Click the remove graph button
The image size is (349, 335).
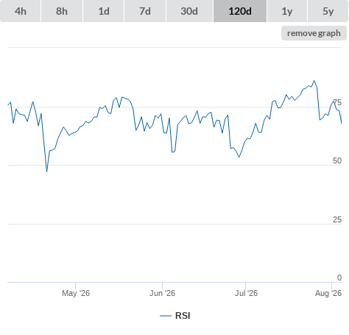314,33
